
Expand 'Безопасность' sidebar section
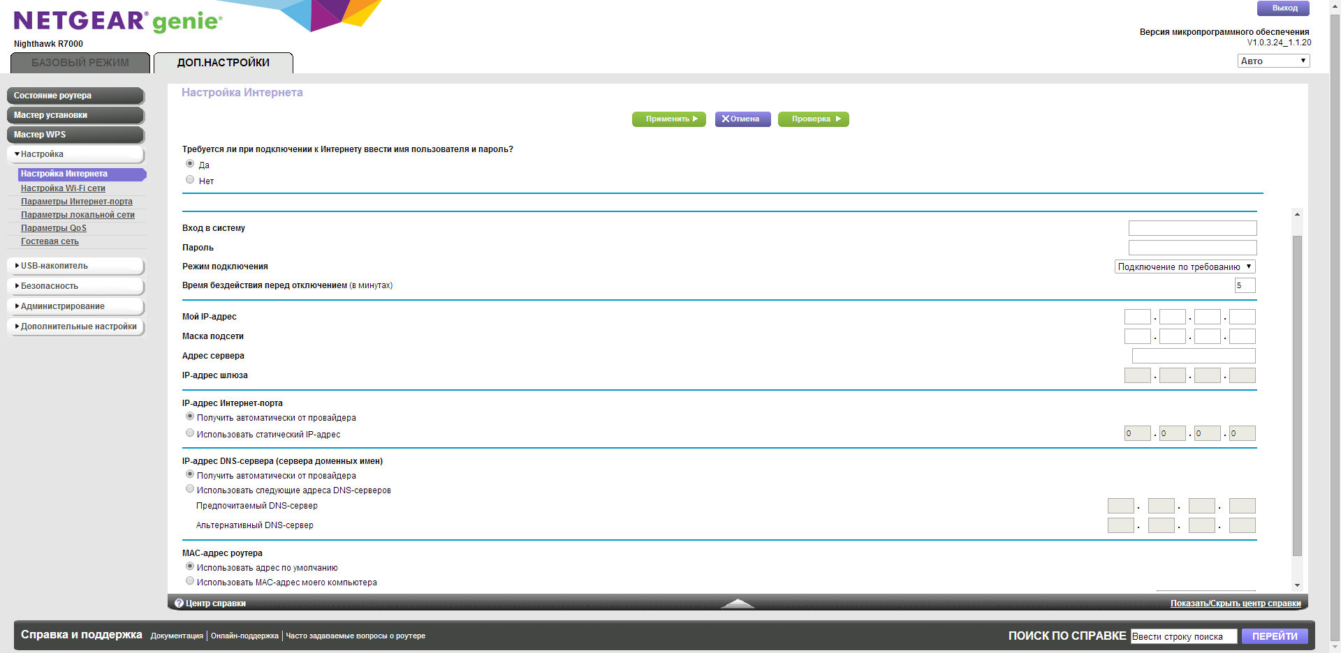75,286
